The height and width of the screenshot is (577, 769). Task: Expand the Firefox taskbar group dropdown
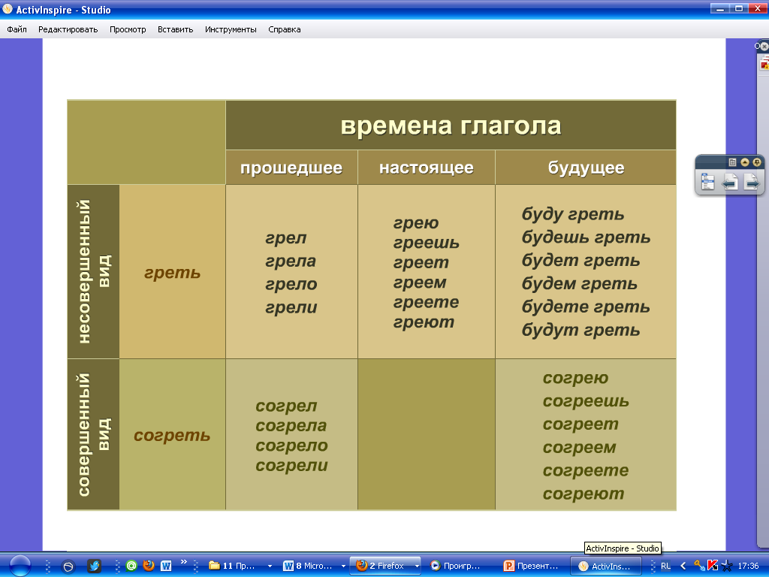tap(414, 566)
